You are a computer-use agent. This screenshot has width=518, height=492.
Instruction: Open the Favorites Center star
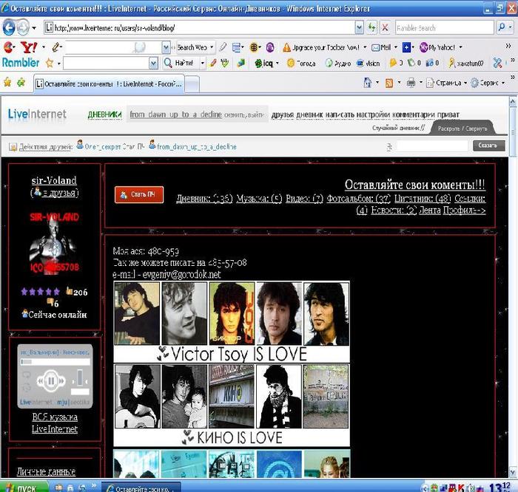(7, 83)
